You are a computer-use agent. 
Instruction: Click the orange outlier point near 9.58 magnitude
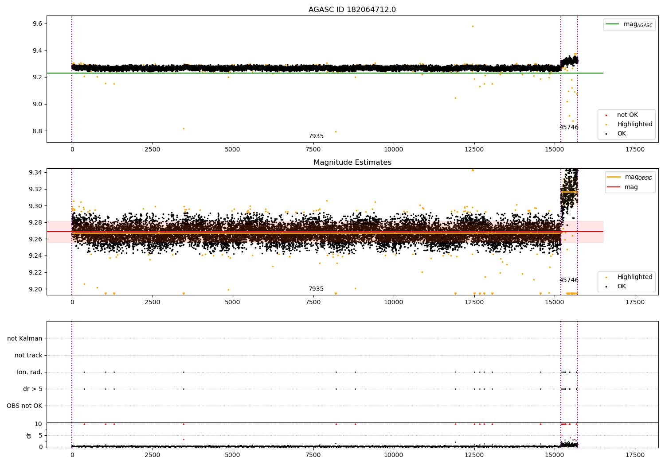tap(473, 26)
